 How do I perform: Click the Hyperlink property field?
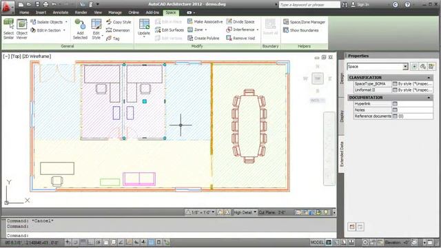pos(412,104)
